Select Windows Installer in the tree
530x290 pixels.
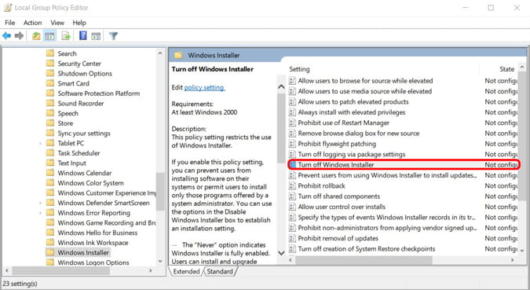[x=83, y=252]
